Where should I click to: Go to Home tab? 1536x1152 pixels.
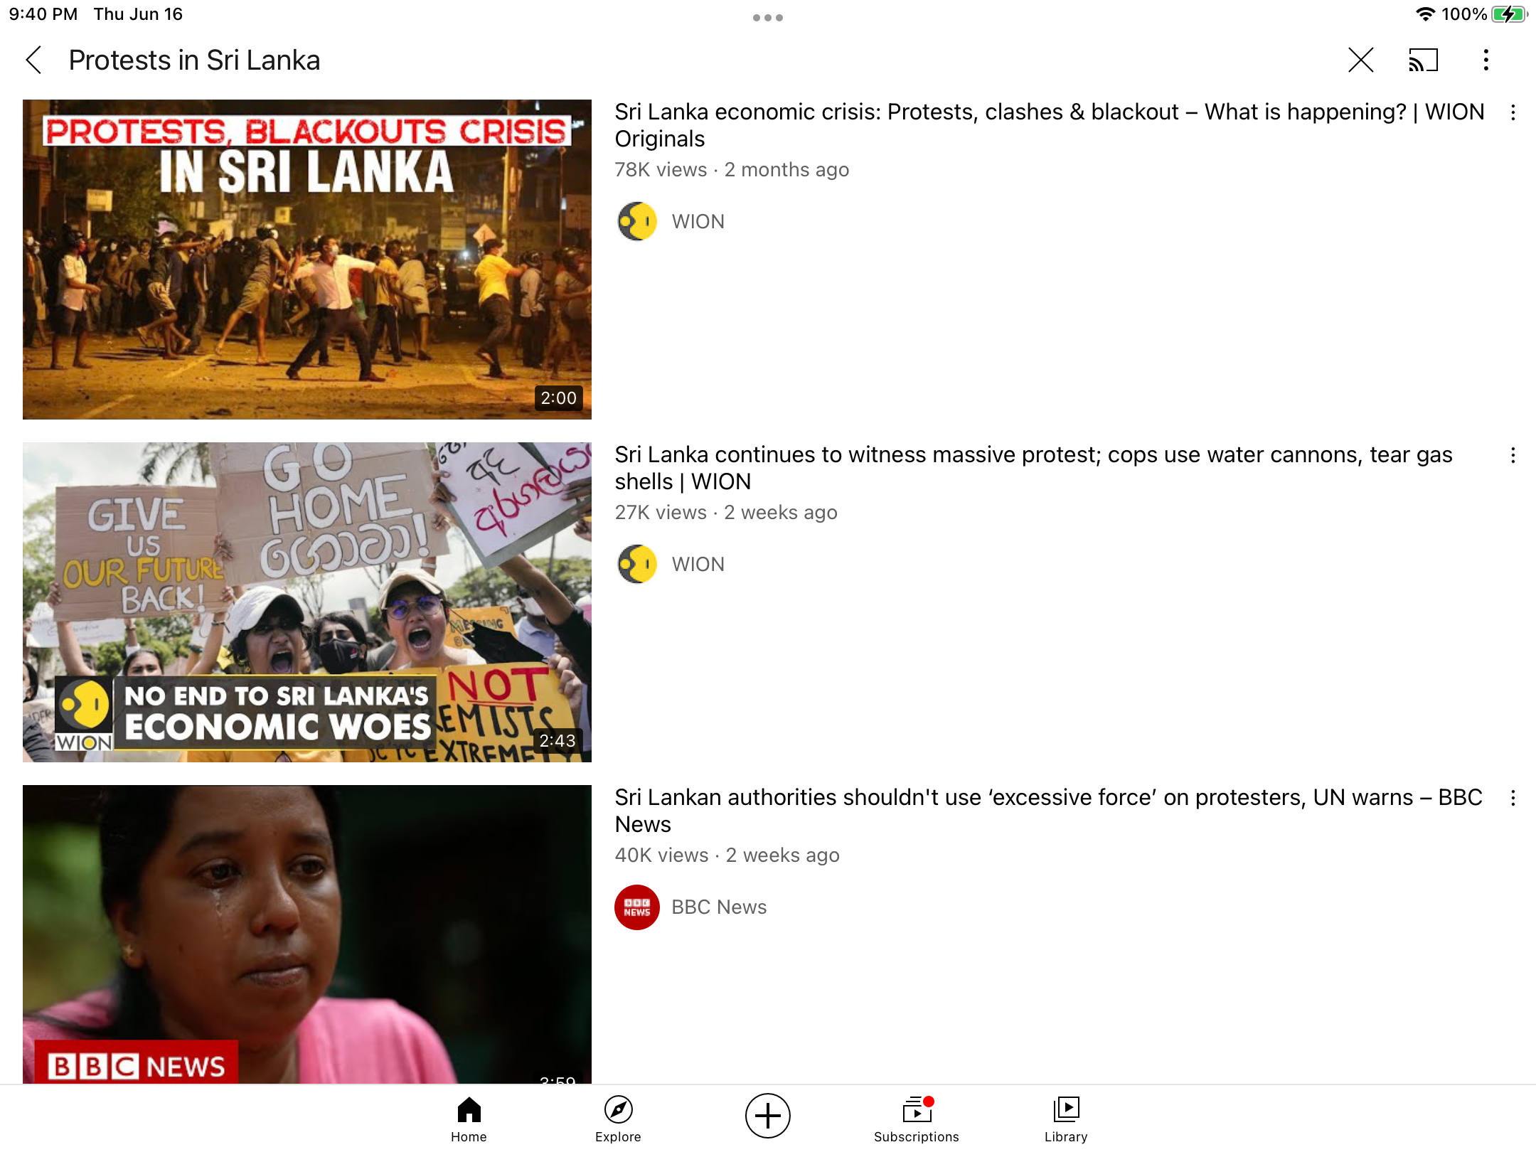coord(469,1119)
